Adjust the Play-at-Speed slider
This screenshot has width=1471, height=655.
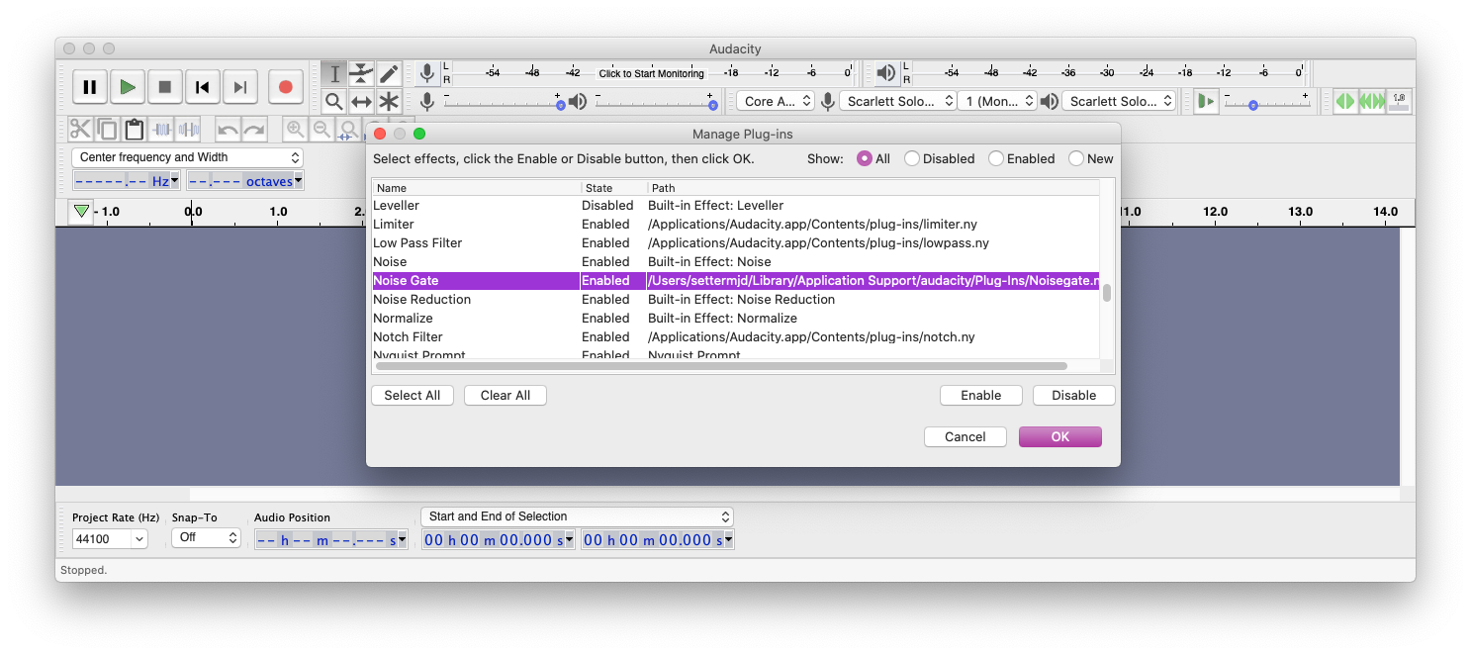(x=1267, y=101)
